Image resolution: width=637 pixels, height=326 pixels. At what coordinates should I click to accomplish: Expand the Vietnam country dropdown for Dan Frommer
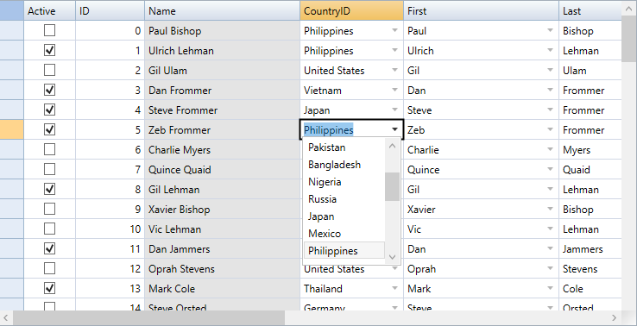pos(394,90)
